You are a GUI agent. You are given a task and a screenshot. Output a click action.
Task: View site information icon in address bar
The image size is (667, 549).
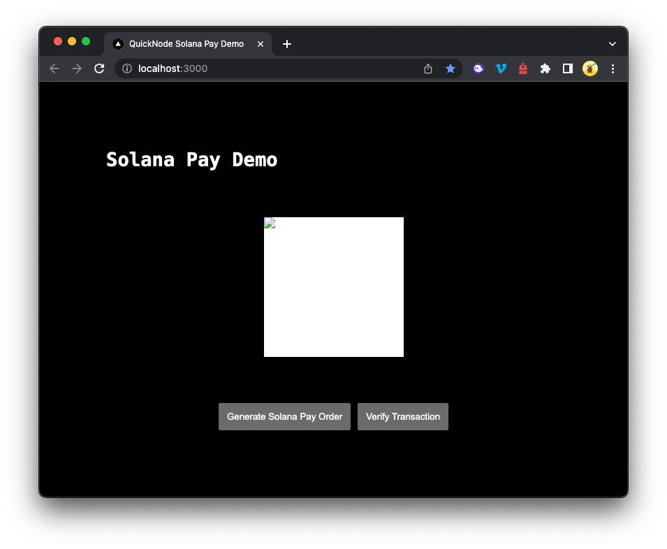pos(126,68)
